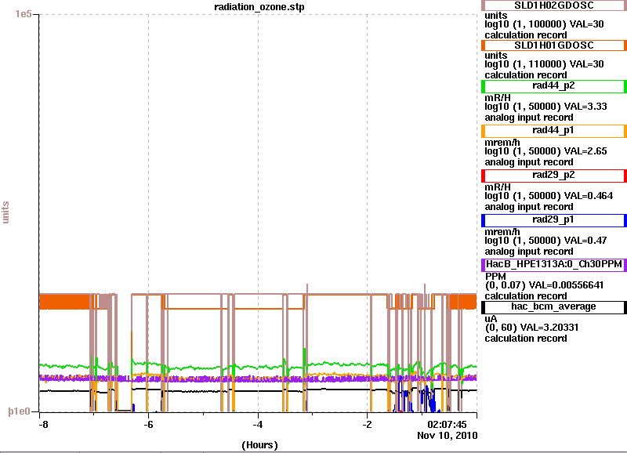Click 'calculation record' under SLD1H02GDOSC

click(526, 35)
